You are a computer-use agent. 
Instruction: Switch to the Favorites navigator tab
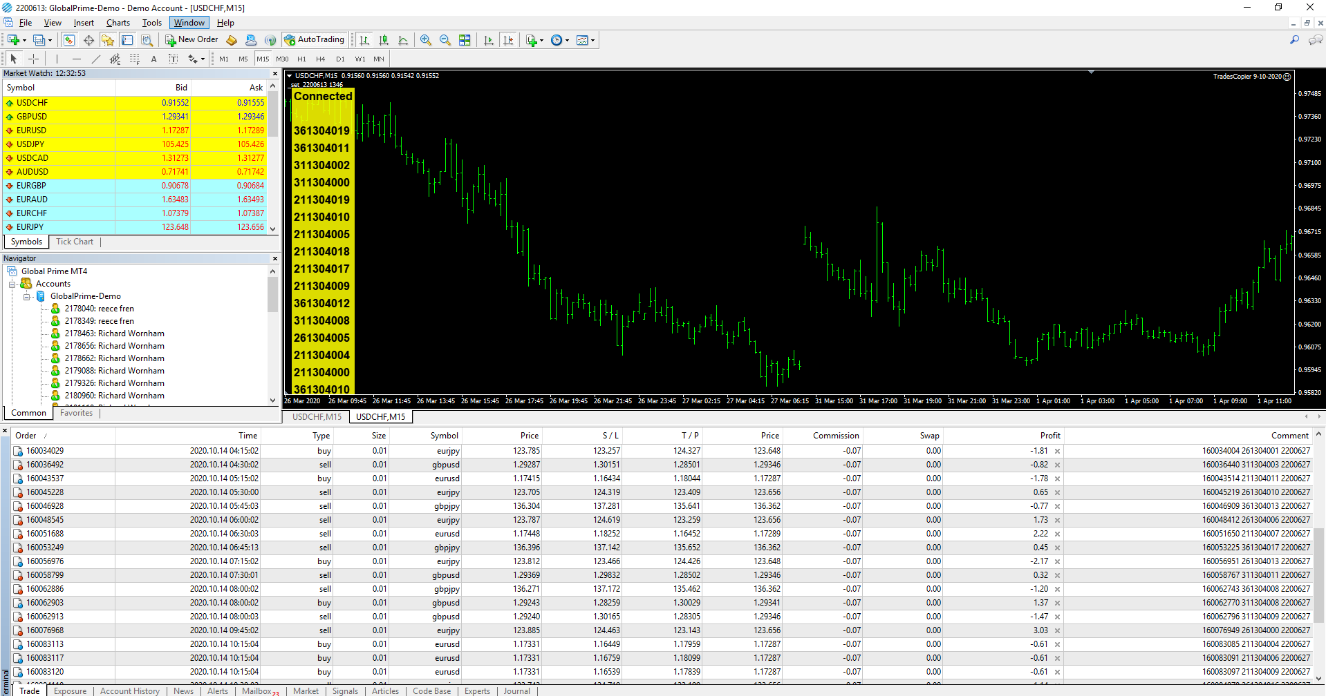[x=76, y=413]
